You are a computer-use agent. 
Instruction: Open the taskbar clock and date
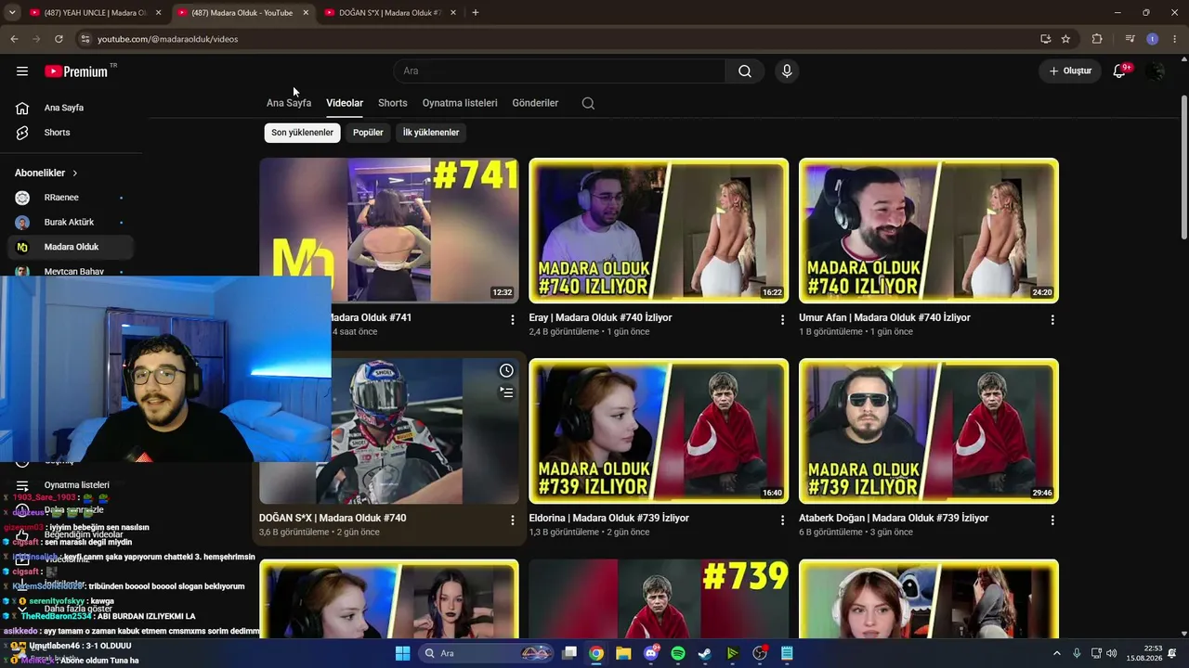(1145, 653)
